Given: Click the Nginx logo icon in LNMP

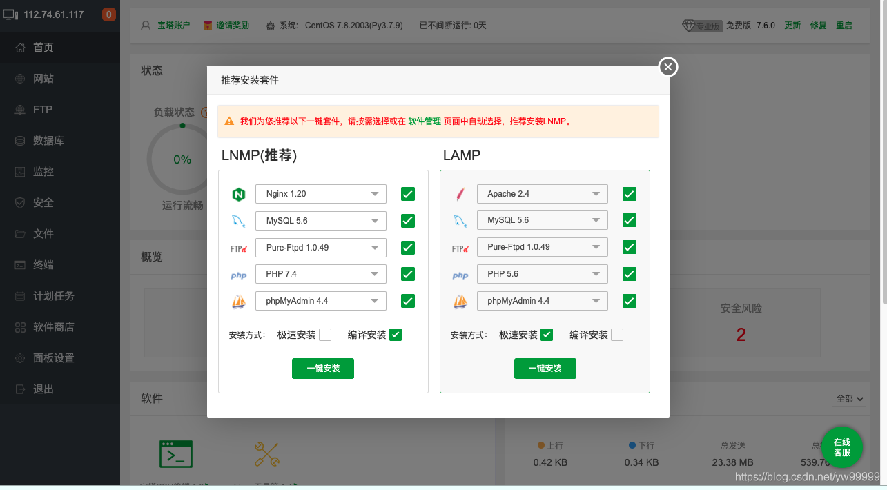Looking at the screenshot, I should (239, 195).
